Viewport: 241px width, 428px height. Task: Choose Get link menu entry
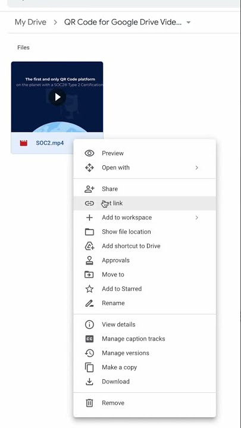click(x=145, y=203)
